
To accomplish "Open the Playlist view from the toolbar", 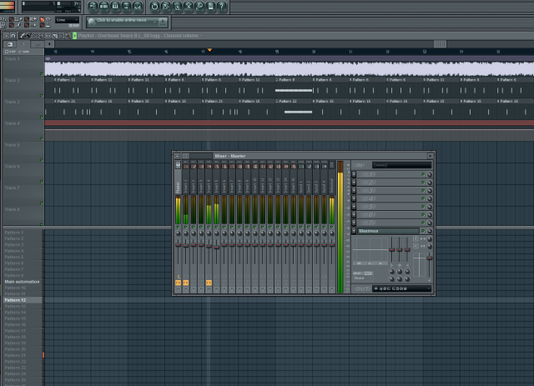I will coord(93,7).
